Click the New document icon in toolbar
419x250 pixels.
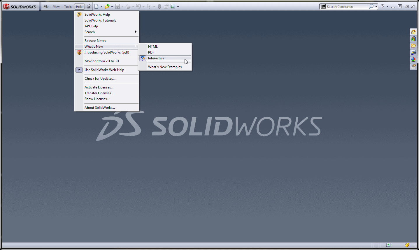[96, 6]
